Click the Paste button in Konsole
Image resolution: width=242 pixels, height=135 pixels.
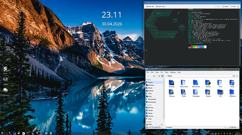tap(225, 6)
